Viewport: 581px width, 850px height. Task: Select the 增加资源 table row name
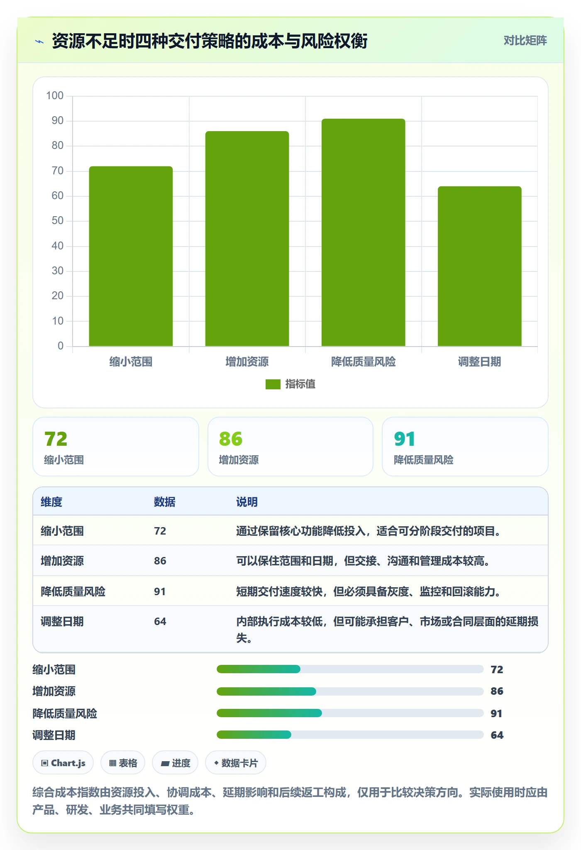click(62, 561)
